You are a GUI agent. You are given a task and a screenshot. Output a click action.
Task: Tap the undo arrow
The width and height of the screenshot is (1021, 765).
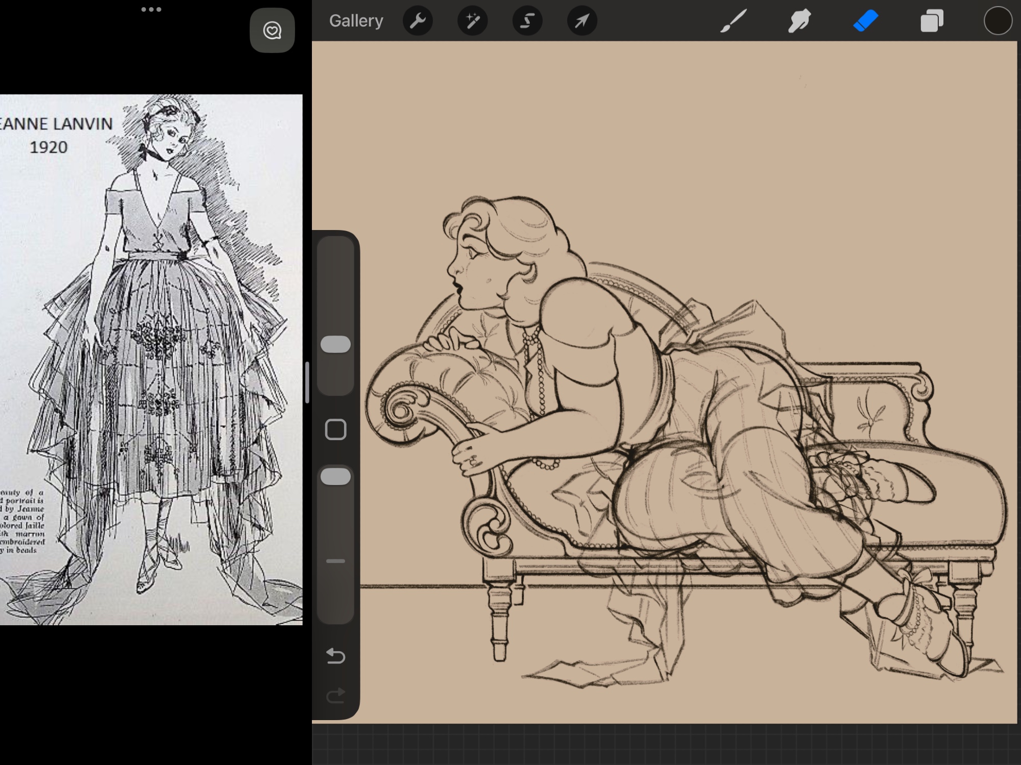[x=335, y=655]
